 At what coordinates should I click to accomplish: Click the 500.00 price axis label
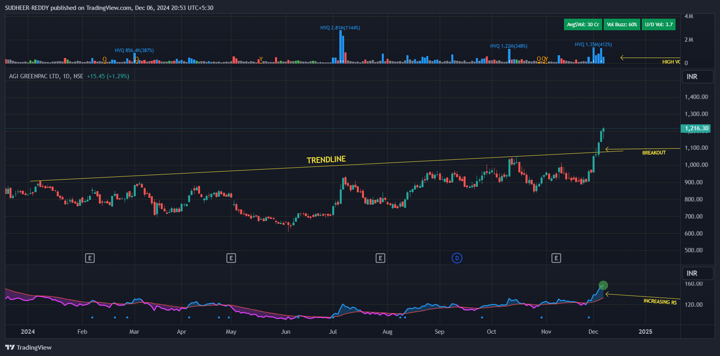tap(694, 250)
